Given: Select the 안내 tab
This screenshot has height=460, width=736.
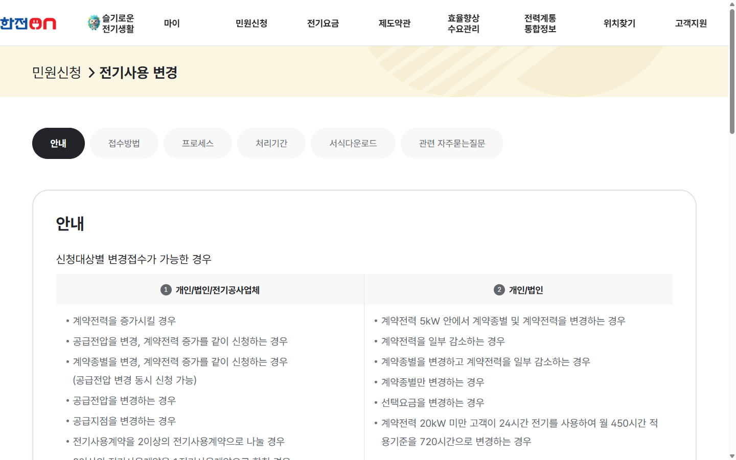Looking at the screenshot, I should [x=58, y=143].
